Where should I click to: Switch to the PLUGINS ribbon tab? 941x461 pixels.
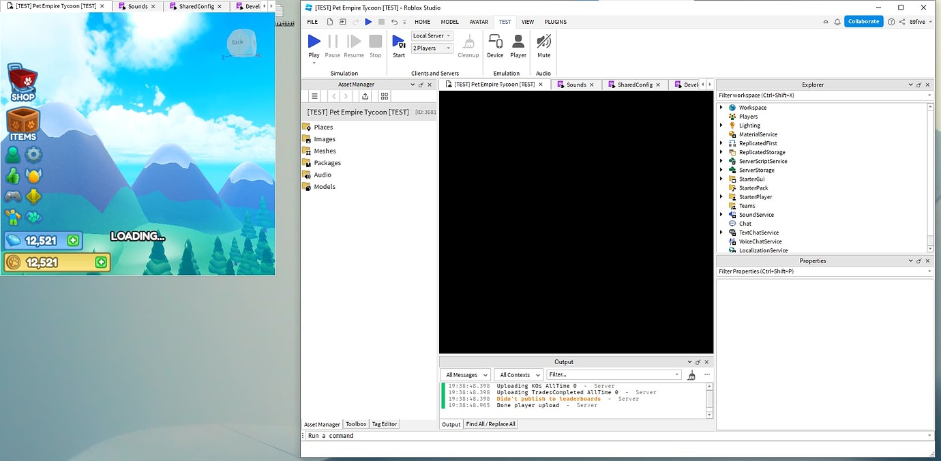click(x=555, y=22)
